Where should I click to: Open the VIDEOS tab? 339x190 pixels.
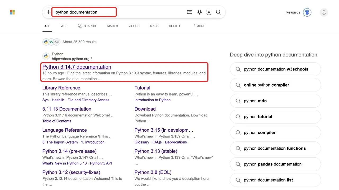(134, 26)
